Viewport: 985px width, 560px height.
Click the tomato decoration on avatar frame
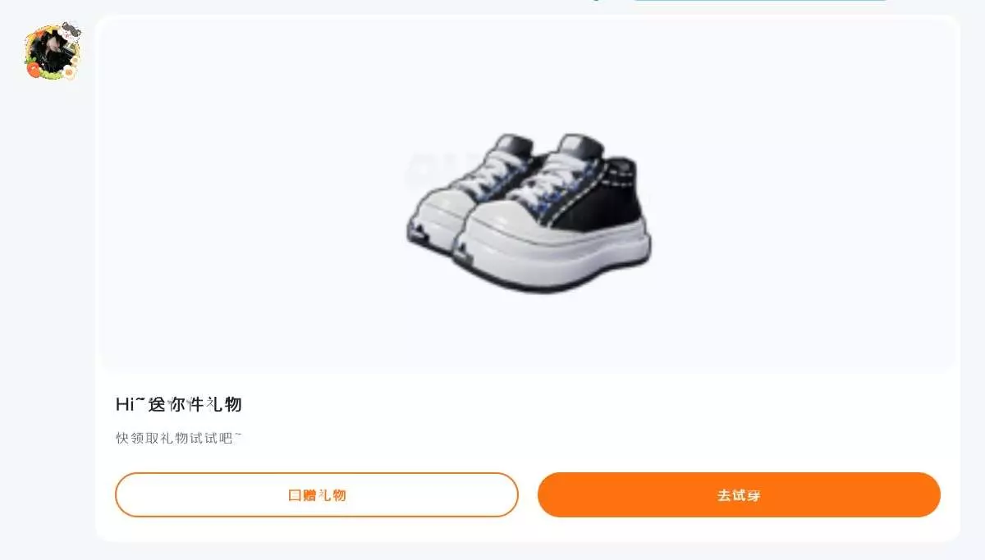34,70
